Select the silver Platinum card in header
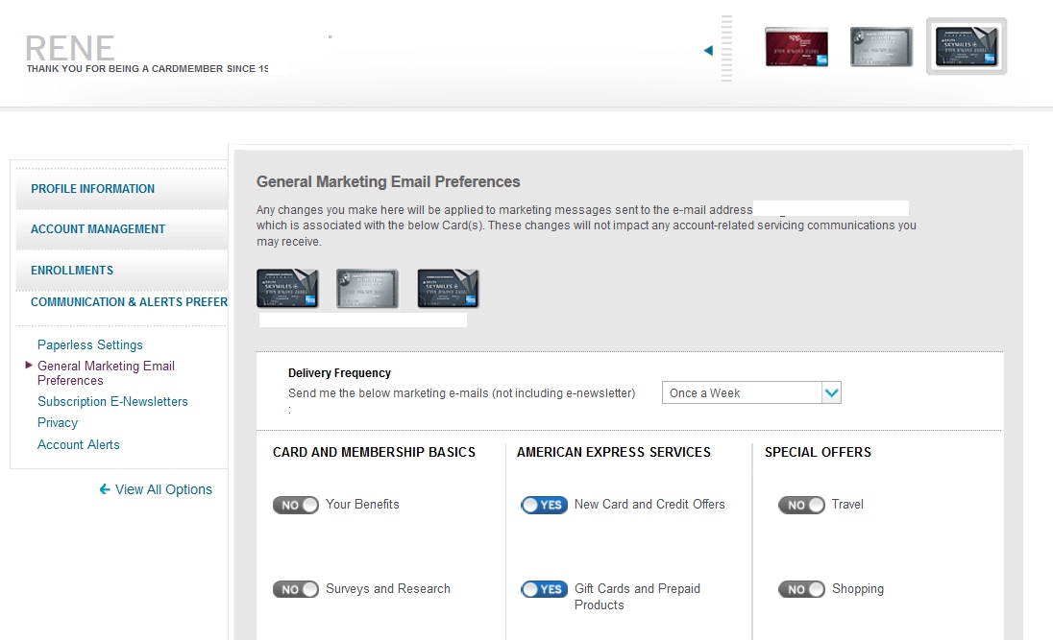The height and width of the screenshot is (640, 1053). click(881, 47)
